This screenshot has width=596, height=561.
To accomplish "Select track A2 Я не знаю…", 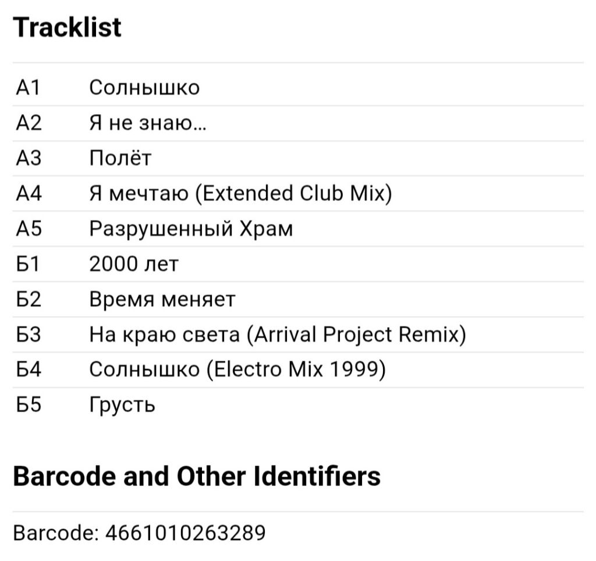I will [x=298, y=123].
